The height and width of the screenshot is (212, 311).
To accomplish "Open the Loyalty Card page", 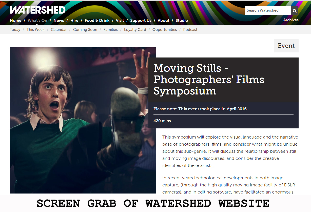I will [135, 30].
